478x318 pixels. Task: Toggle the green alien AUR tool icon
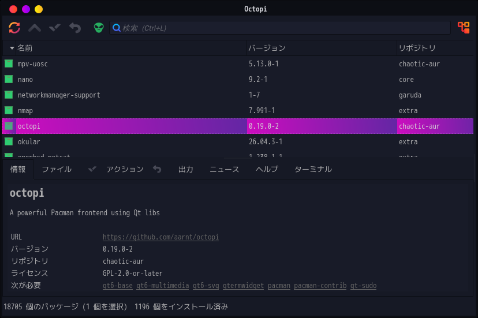[x=99, y=28]
